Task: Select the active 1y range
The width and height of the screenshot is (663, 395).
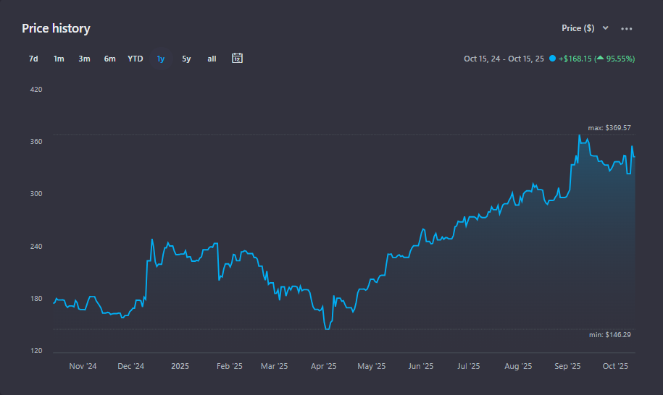Action: tap(161, 59)
